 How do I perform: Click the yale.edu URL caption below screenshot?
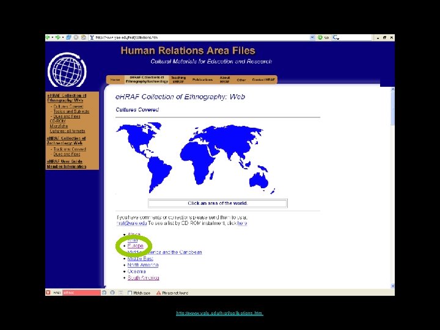[x=219, y=313]
